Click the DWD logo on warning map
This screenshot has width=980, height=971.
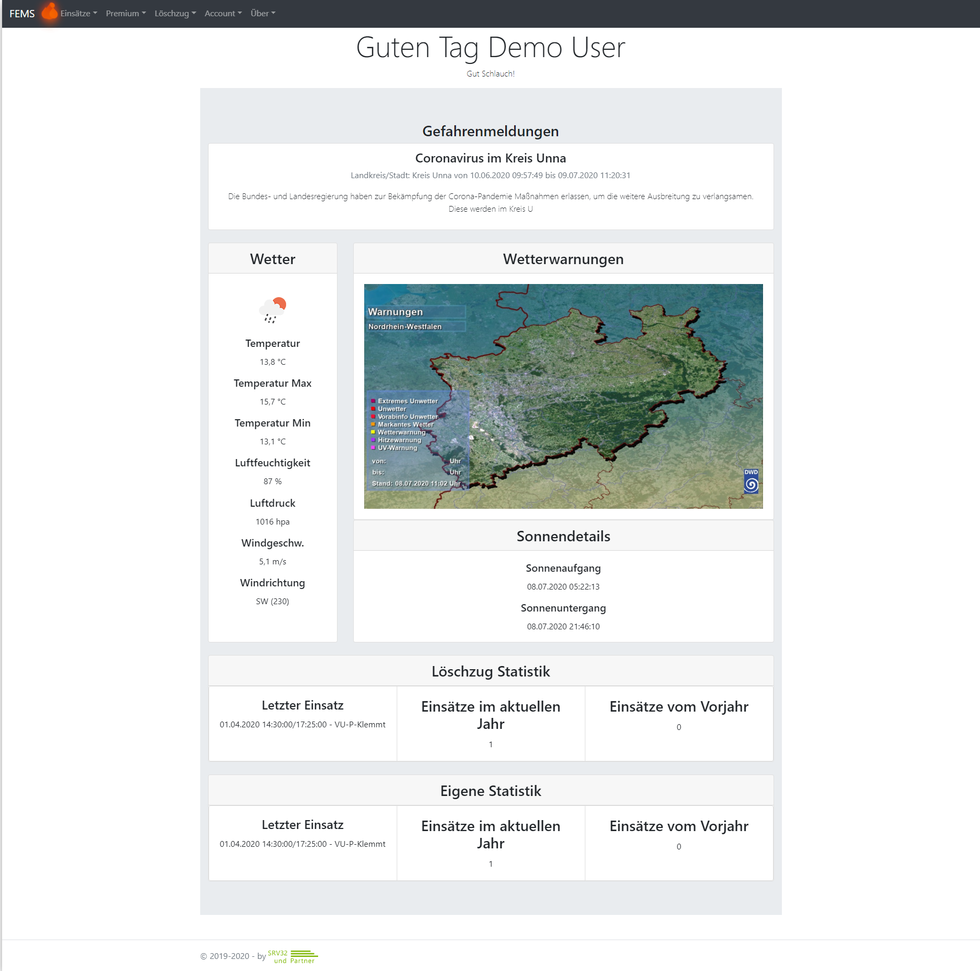[751, 481]
